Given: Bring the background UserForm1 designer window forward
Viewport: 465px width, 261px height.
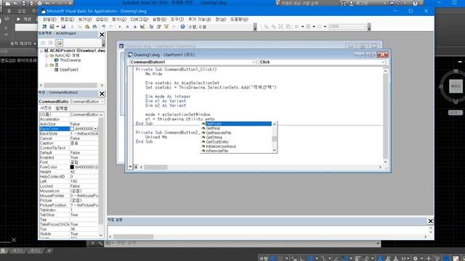Looking at the screenshot, I should coord(231,46).
